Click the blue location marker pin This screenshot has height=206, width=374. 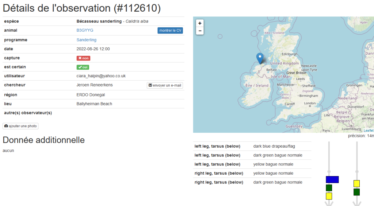point(260,58)
